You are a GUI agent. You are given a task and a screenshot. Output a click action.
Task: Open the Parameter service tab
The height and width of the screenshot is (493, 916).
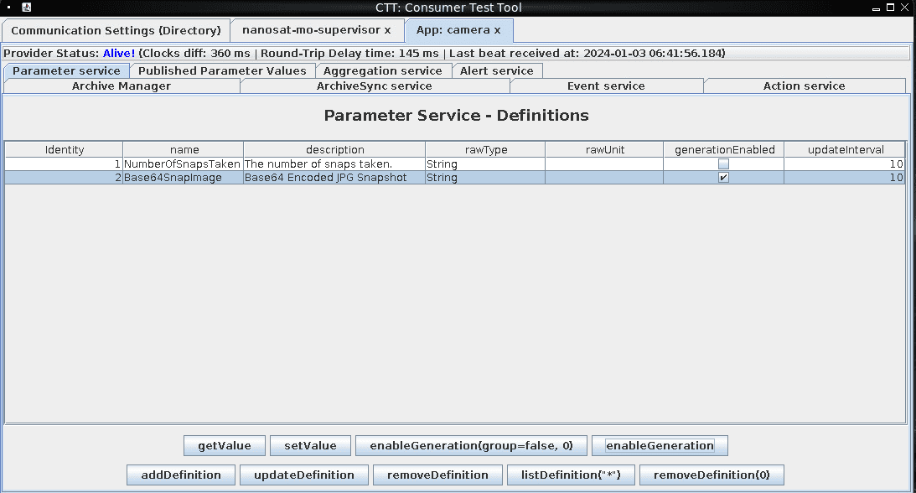(66, 70)
